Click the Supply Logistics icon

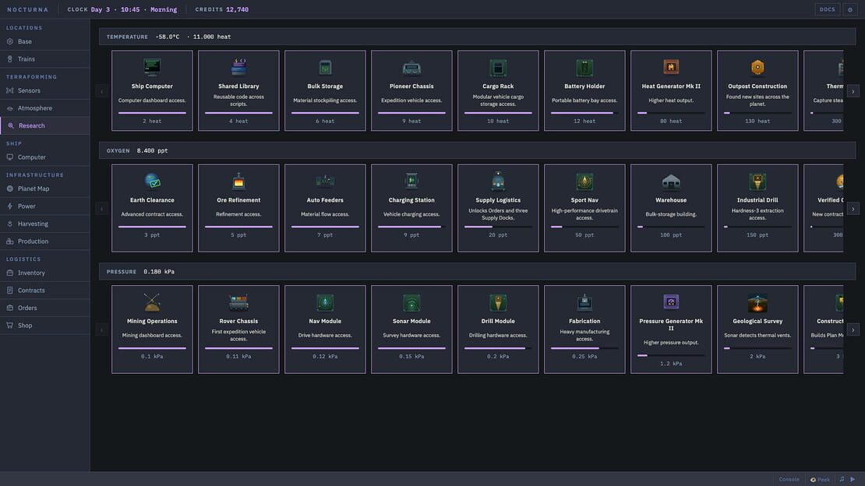(498, 181)
